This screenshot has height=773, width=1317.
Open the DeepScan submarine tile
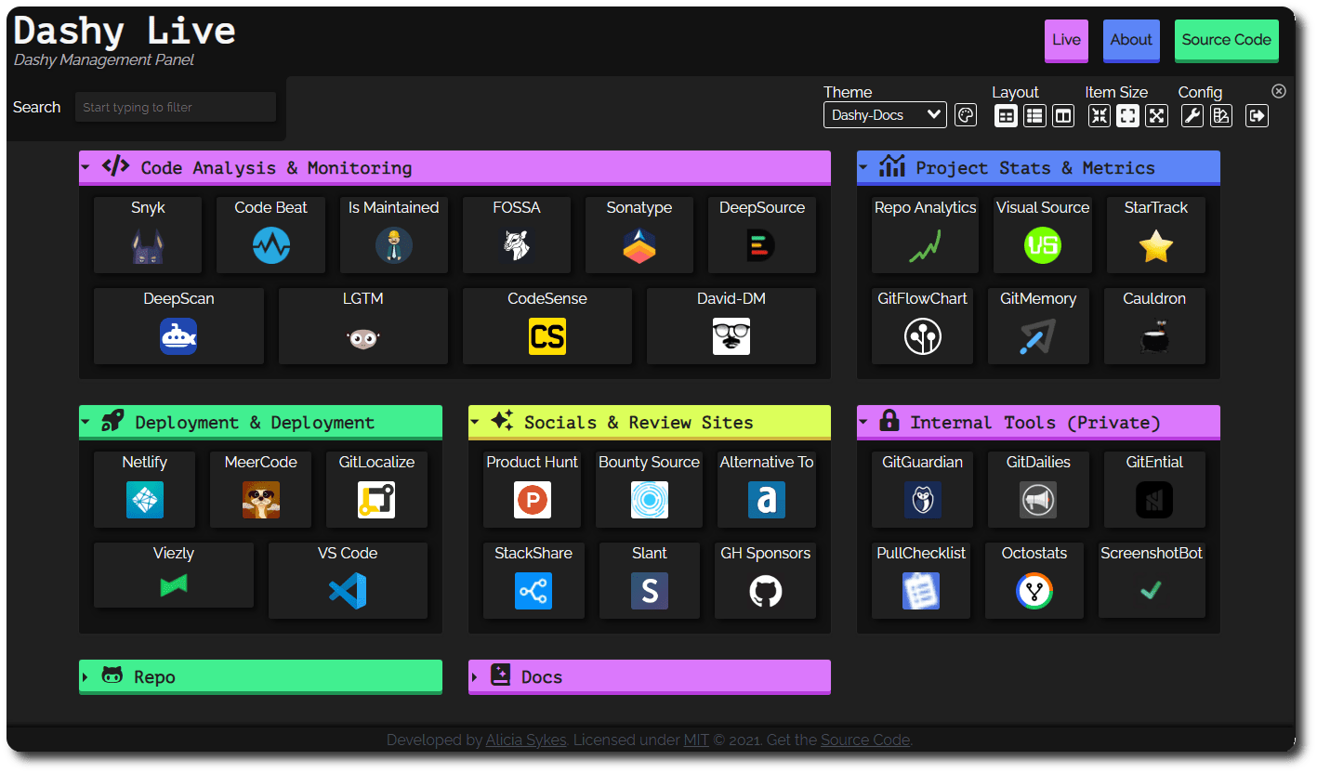(178, 325)
